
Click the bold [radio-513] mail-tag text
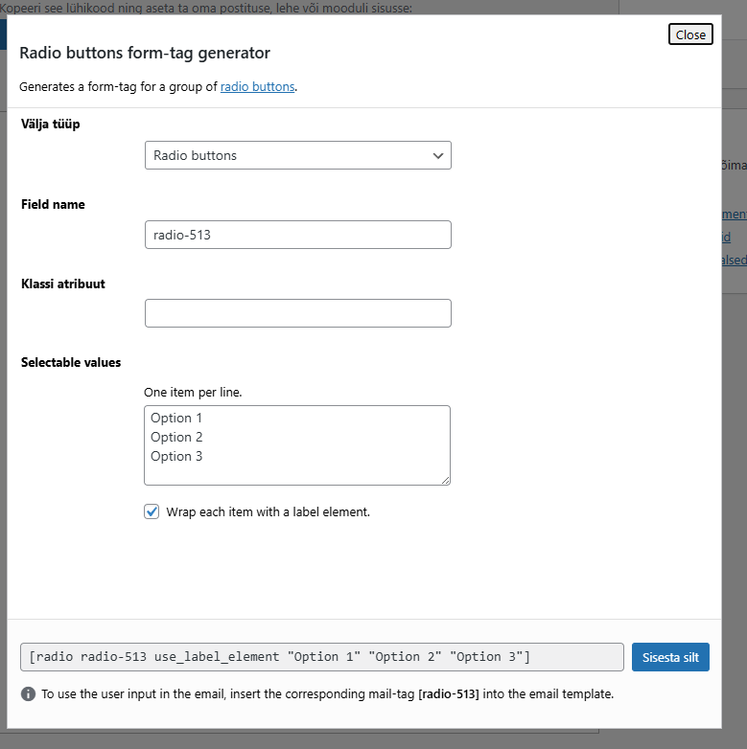coord(449,693)
